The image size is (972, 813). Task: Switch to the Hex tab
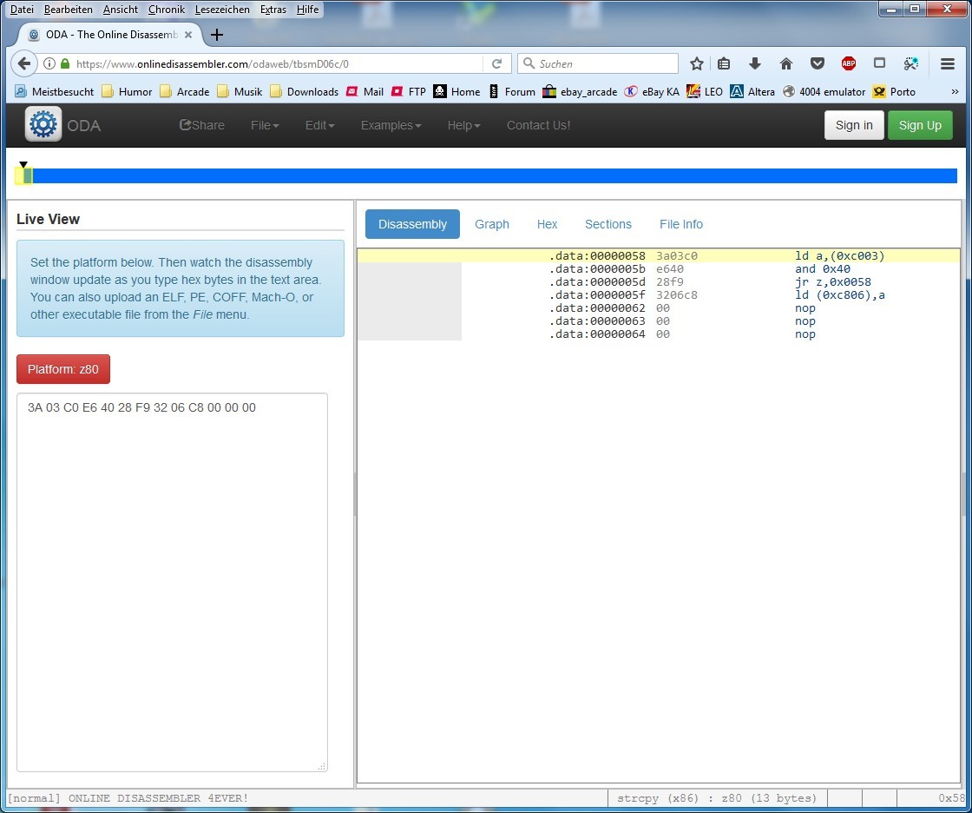(x=547, y=224)
